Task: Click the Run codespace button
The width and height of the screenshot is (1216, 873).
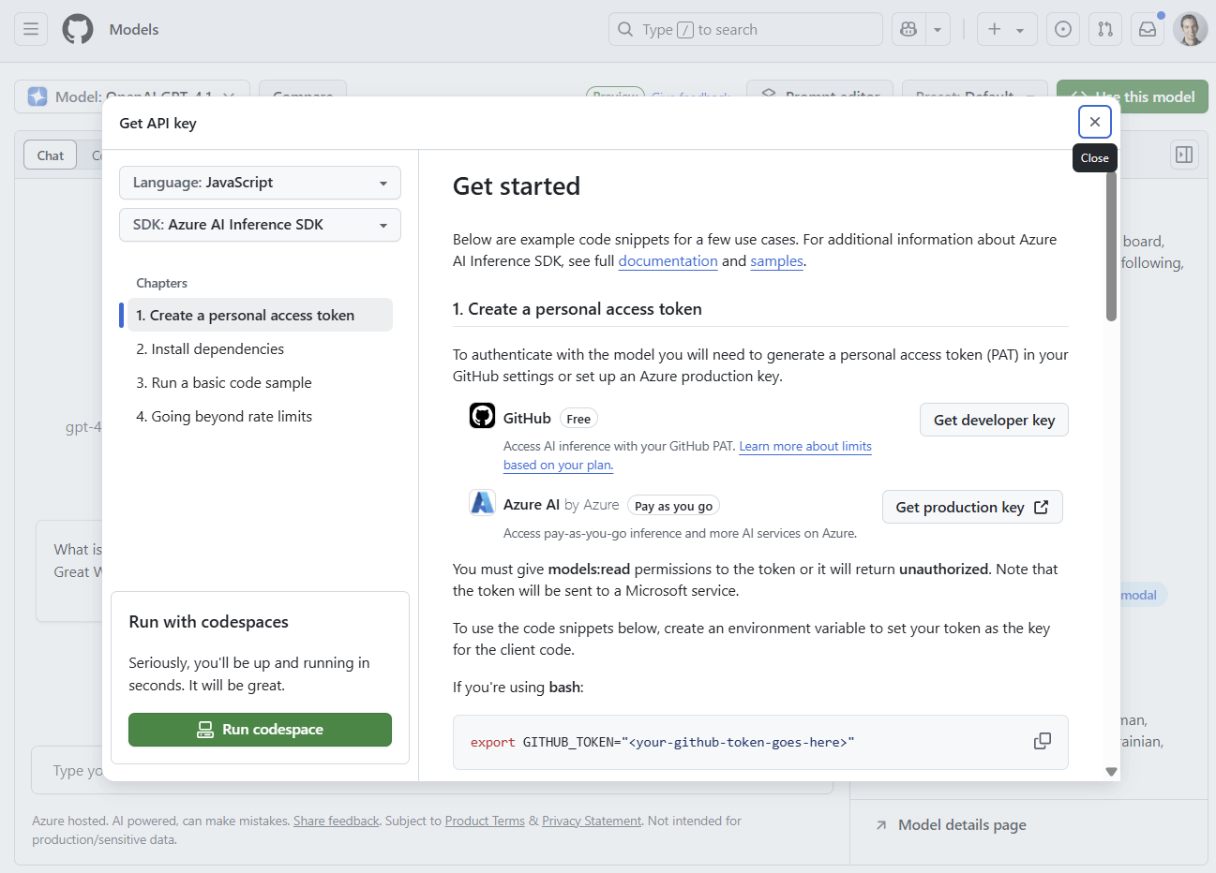Action: (260, 730)
